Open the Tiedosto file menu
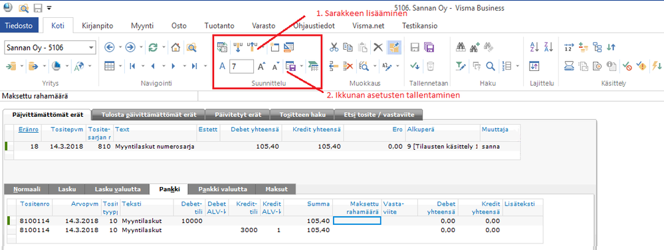This screenshot has width=664, height=250. [x=19, y=26]
